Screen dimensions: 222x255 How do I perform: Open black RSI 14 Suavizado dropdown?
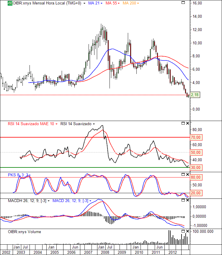click(x=94, y=124)
